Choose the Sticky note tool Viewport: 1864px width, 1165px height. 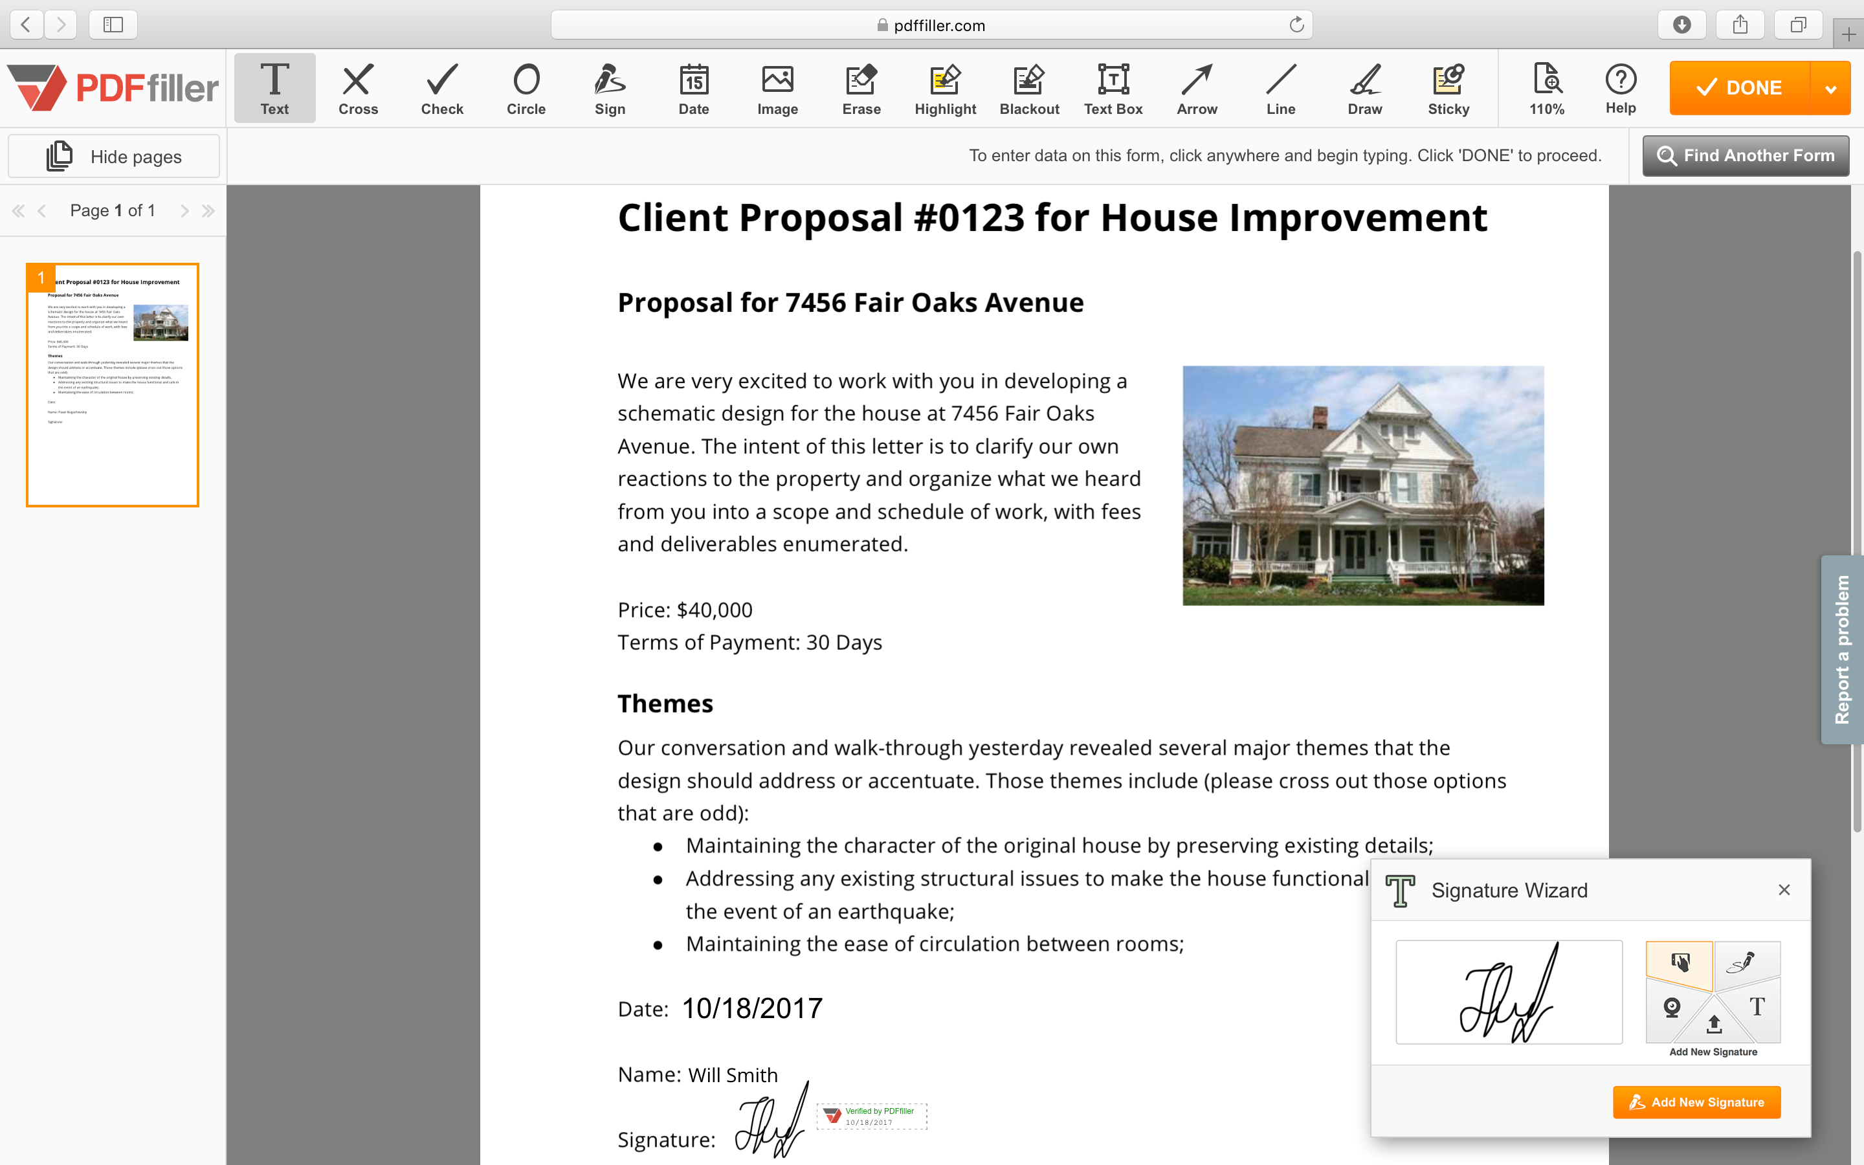point(1448,89)
